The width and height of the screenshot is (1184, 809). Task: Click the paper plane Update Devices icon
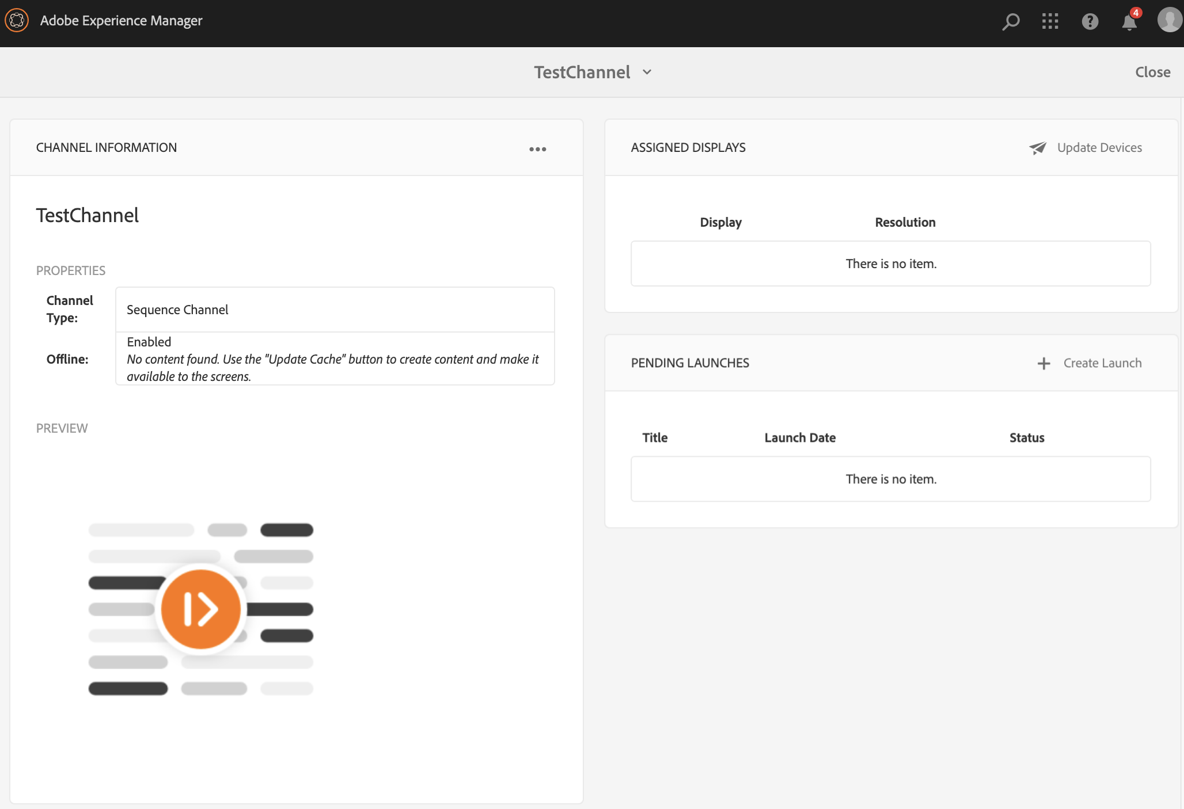tap(1038, 148)
